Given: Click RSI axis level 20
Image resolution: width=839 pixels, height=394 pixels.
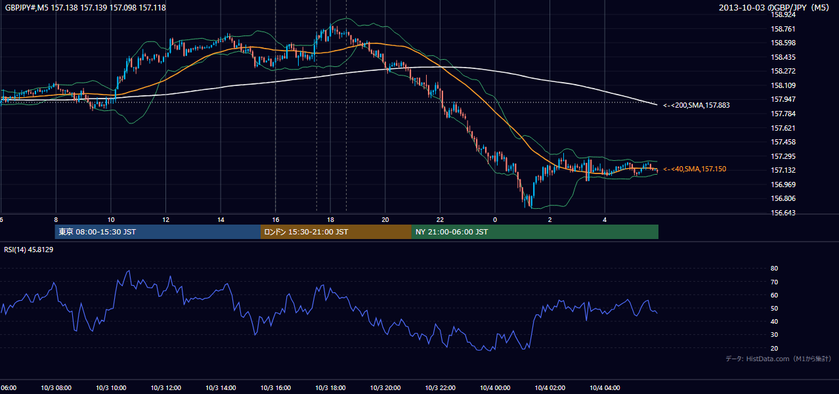Looking at the screenshot, I should (775, 348).
